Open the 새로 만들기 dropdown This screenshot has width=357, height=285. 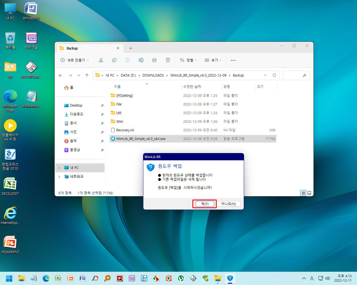(x=75, y=60)
